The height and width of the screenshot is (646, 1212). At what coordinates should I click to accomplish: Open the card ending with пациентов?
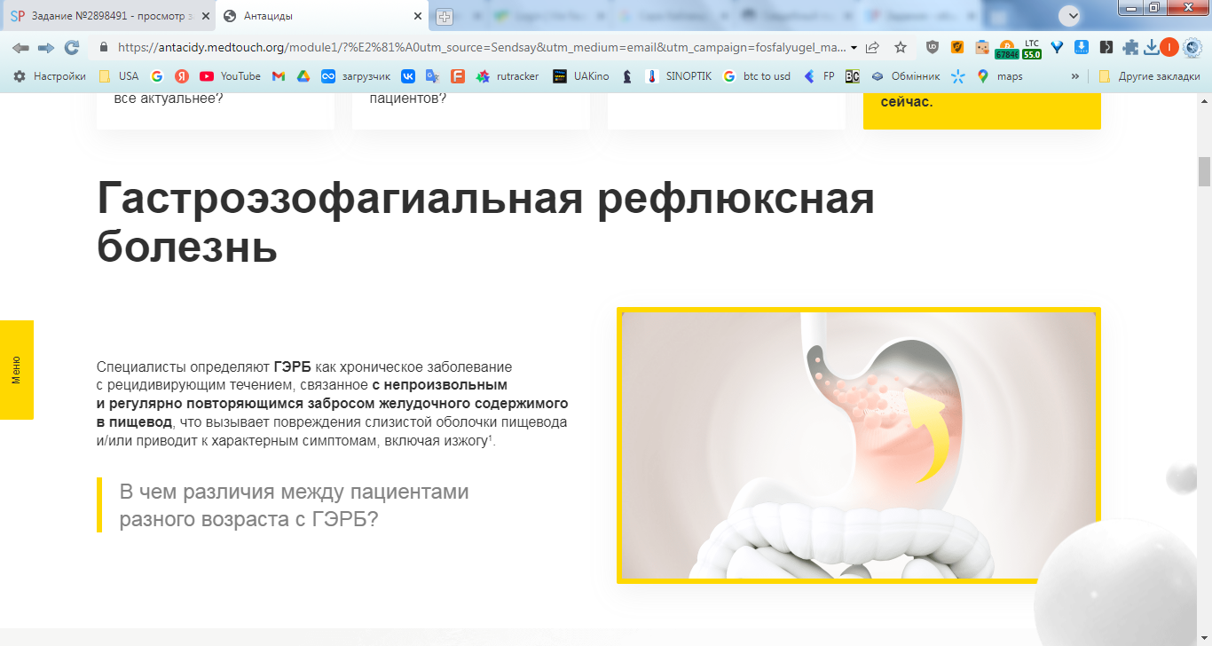(471, 112)
